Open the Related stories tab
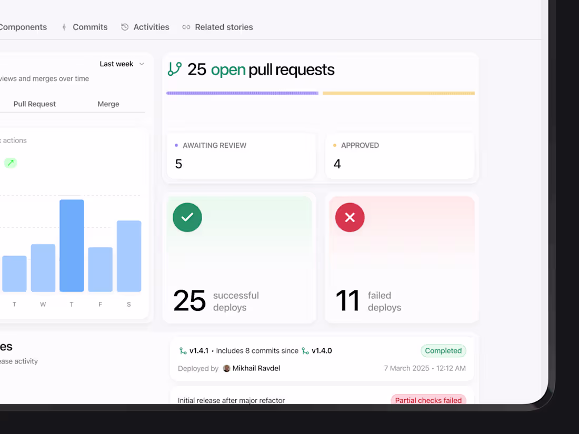Image resolution: width=579 pixels, height=434 pixels. 223,27
